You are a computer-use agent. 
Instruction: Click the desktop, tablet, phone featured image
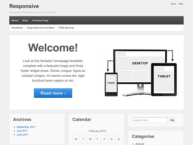(x=140, y=72)
